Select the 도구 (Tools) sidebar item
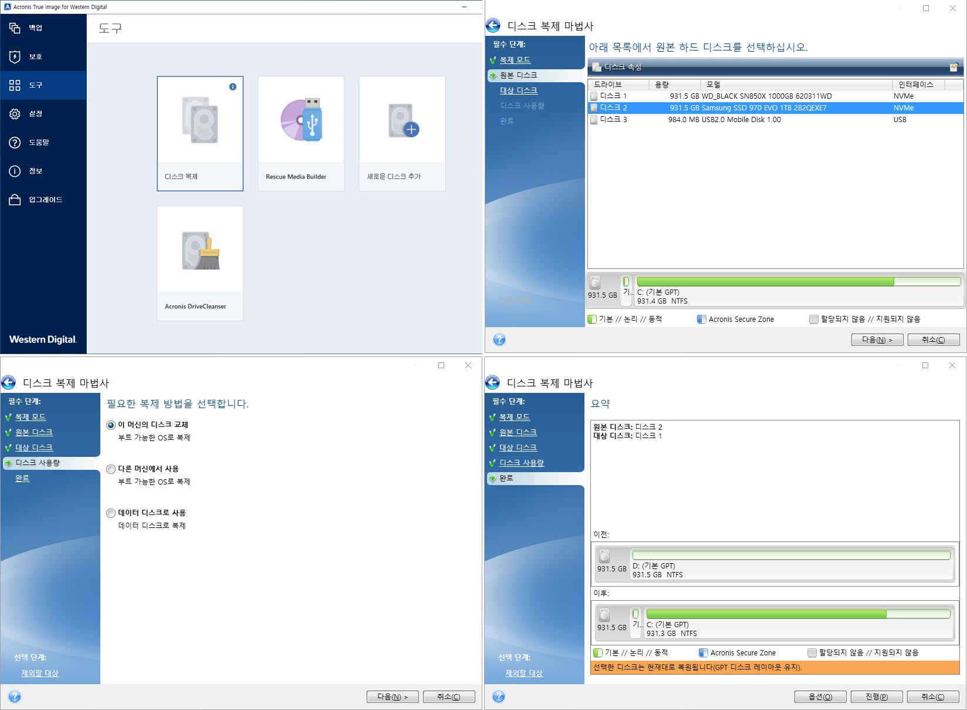Viewport: 967px width, 710px height. [x=43, y=85]
